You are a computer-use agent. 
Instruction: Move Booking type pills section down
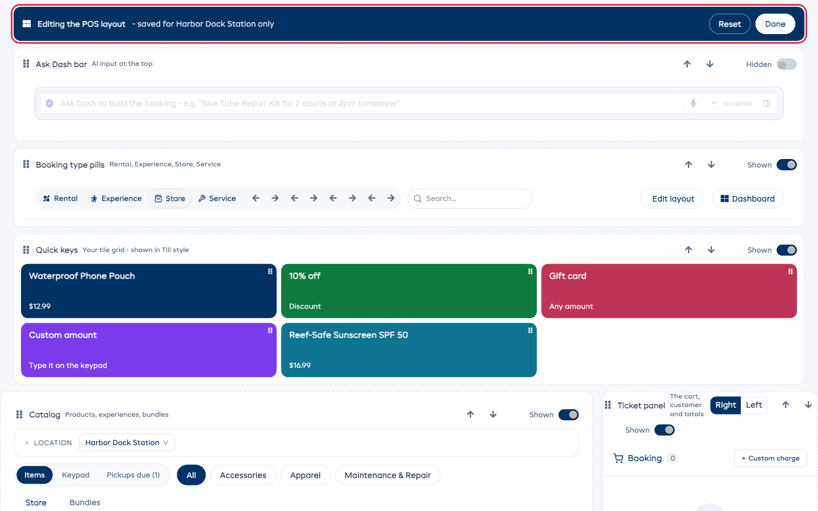click(x=711, y=165)
